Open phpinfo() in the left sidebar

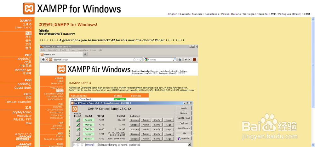25,59
